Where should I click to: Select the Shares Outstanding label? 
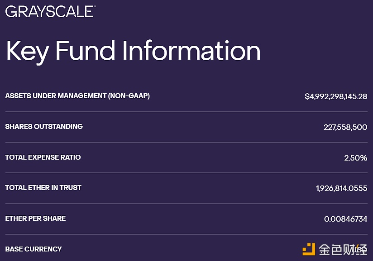point(44,127)
